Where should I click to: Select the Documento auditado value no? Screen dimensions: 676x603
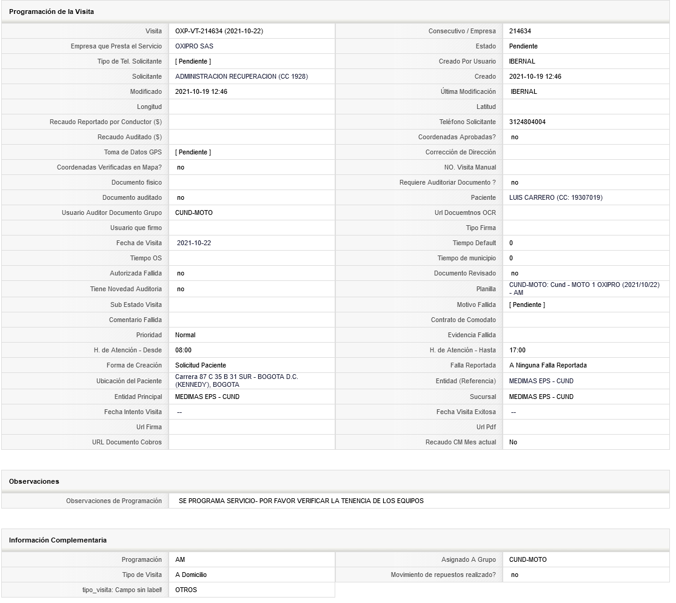coord(181,197)
